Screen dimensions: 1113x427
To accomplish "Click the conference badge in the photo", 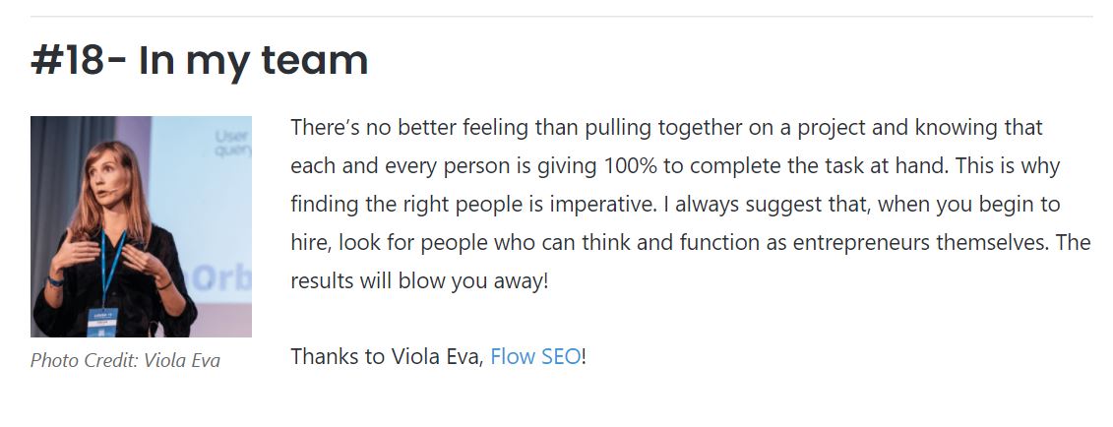I will [x=103, y=321].
